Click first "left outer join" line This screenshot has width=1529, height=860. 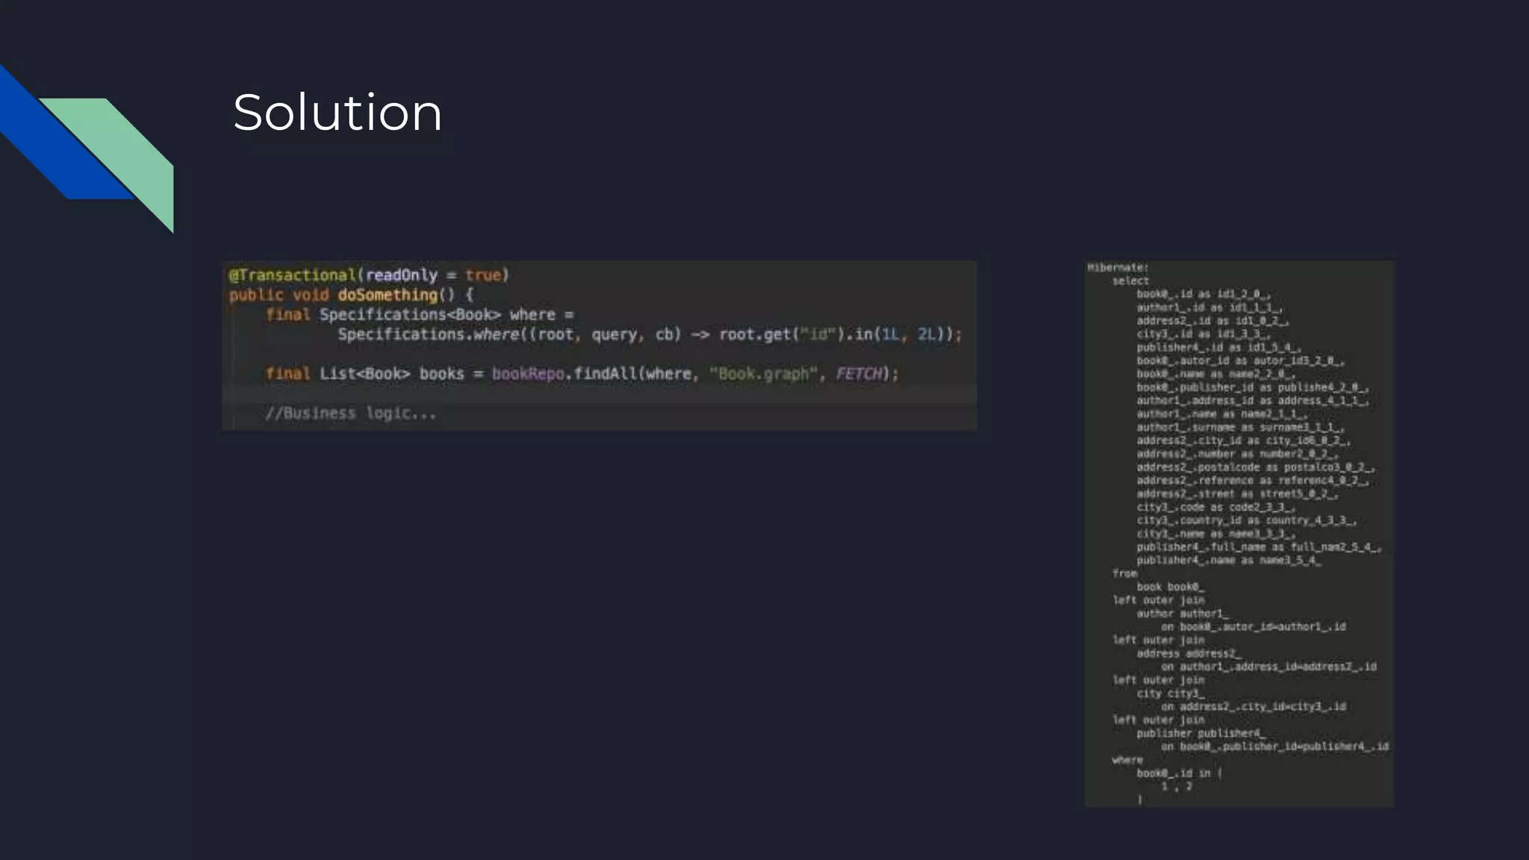pos(1158,600)
